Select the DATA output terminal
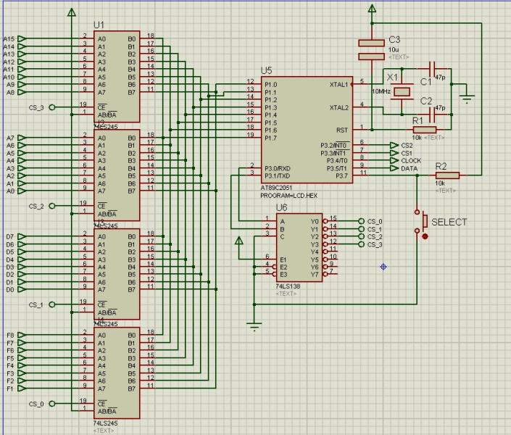 pyautogui.click(x=394, y=168)
